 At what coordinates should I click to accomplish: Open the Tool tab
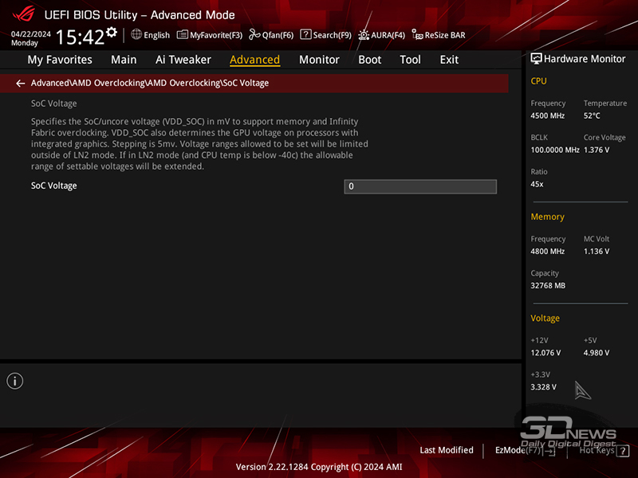pos(410,60)
